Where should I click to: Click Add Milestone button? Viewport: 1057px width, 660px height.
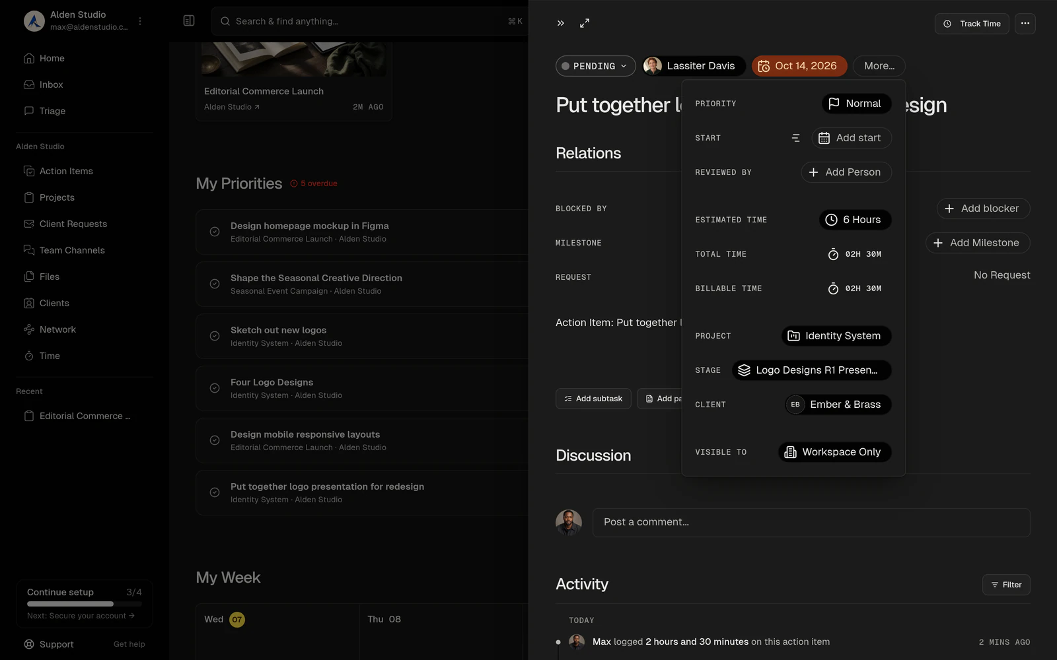point(978,243)
